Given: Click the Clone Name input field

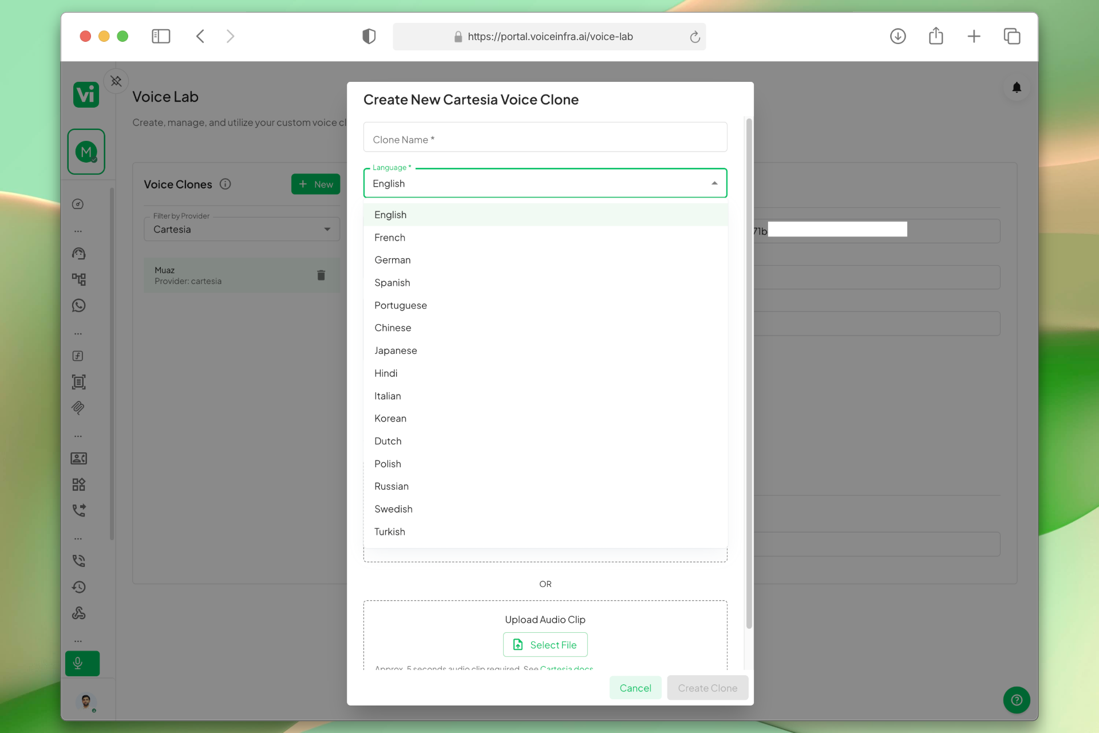Looking at the screenshot, I should [x=545, y=137].
